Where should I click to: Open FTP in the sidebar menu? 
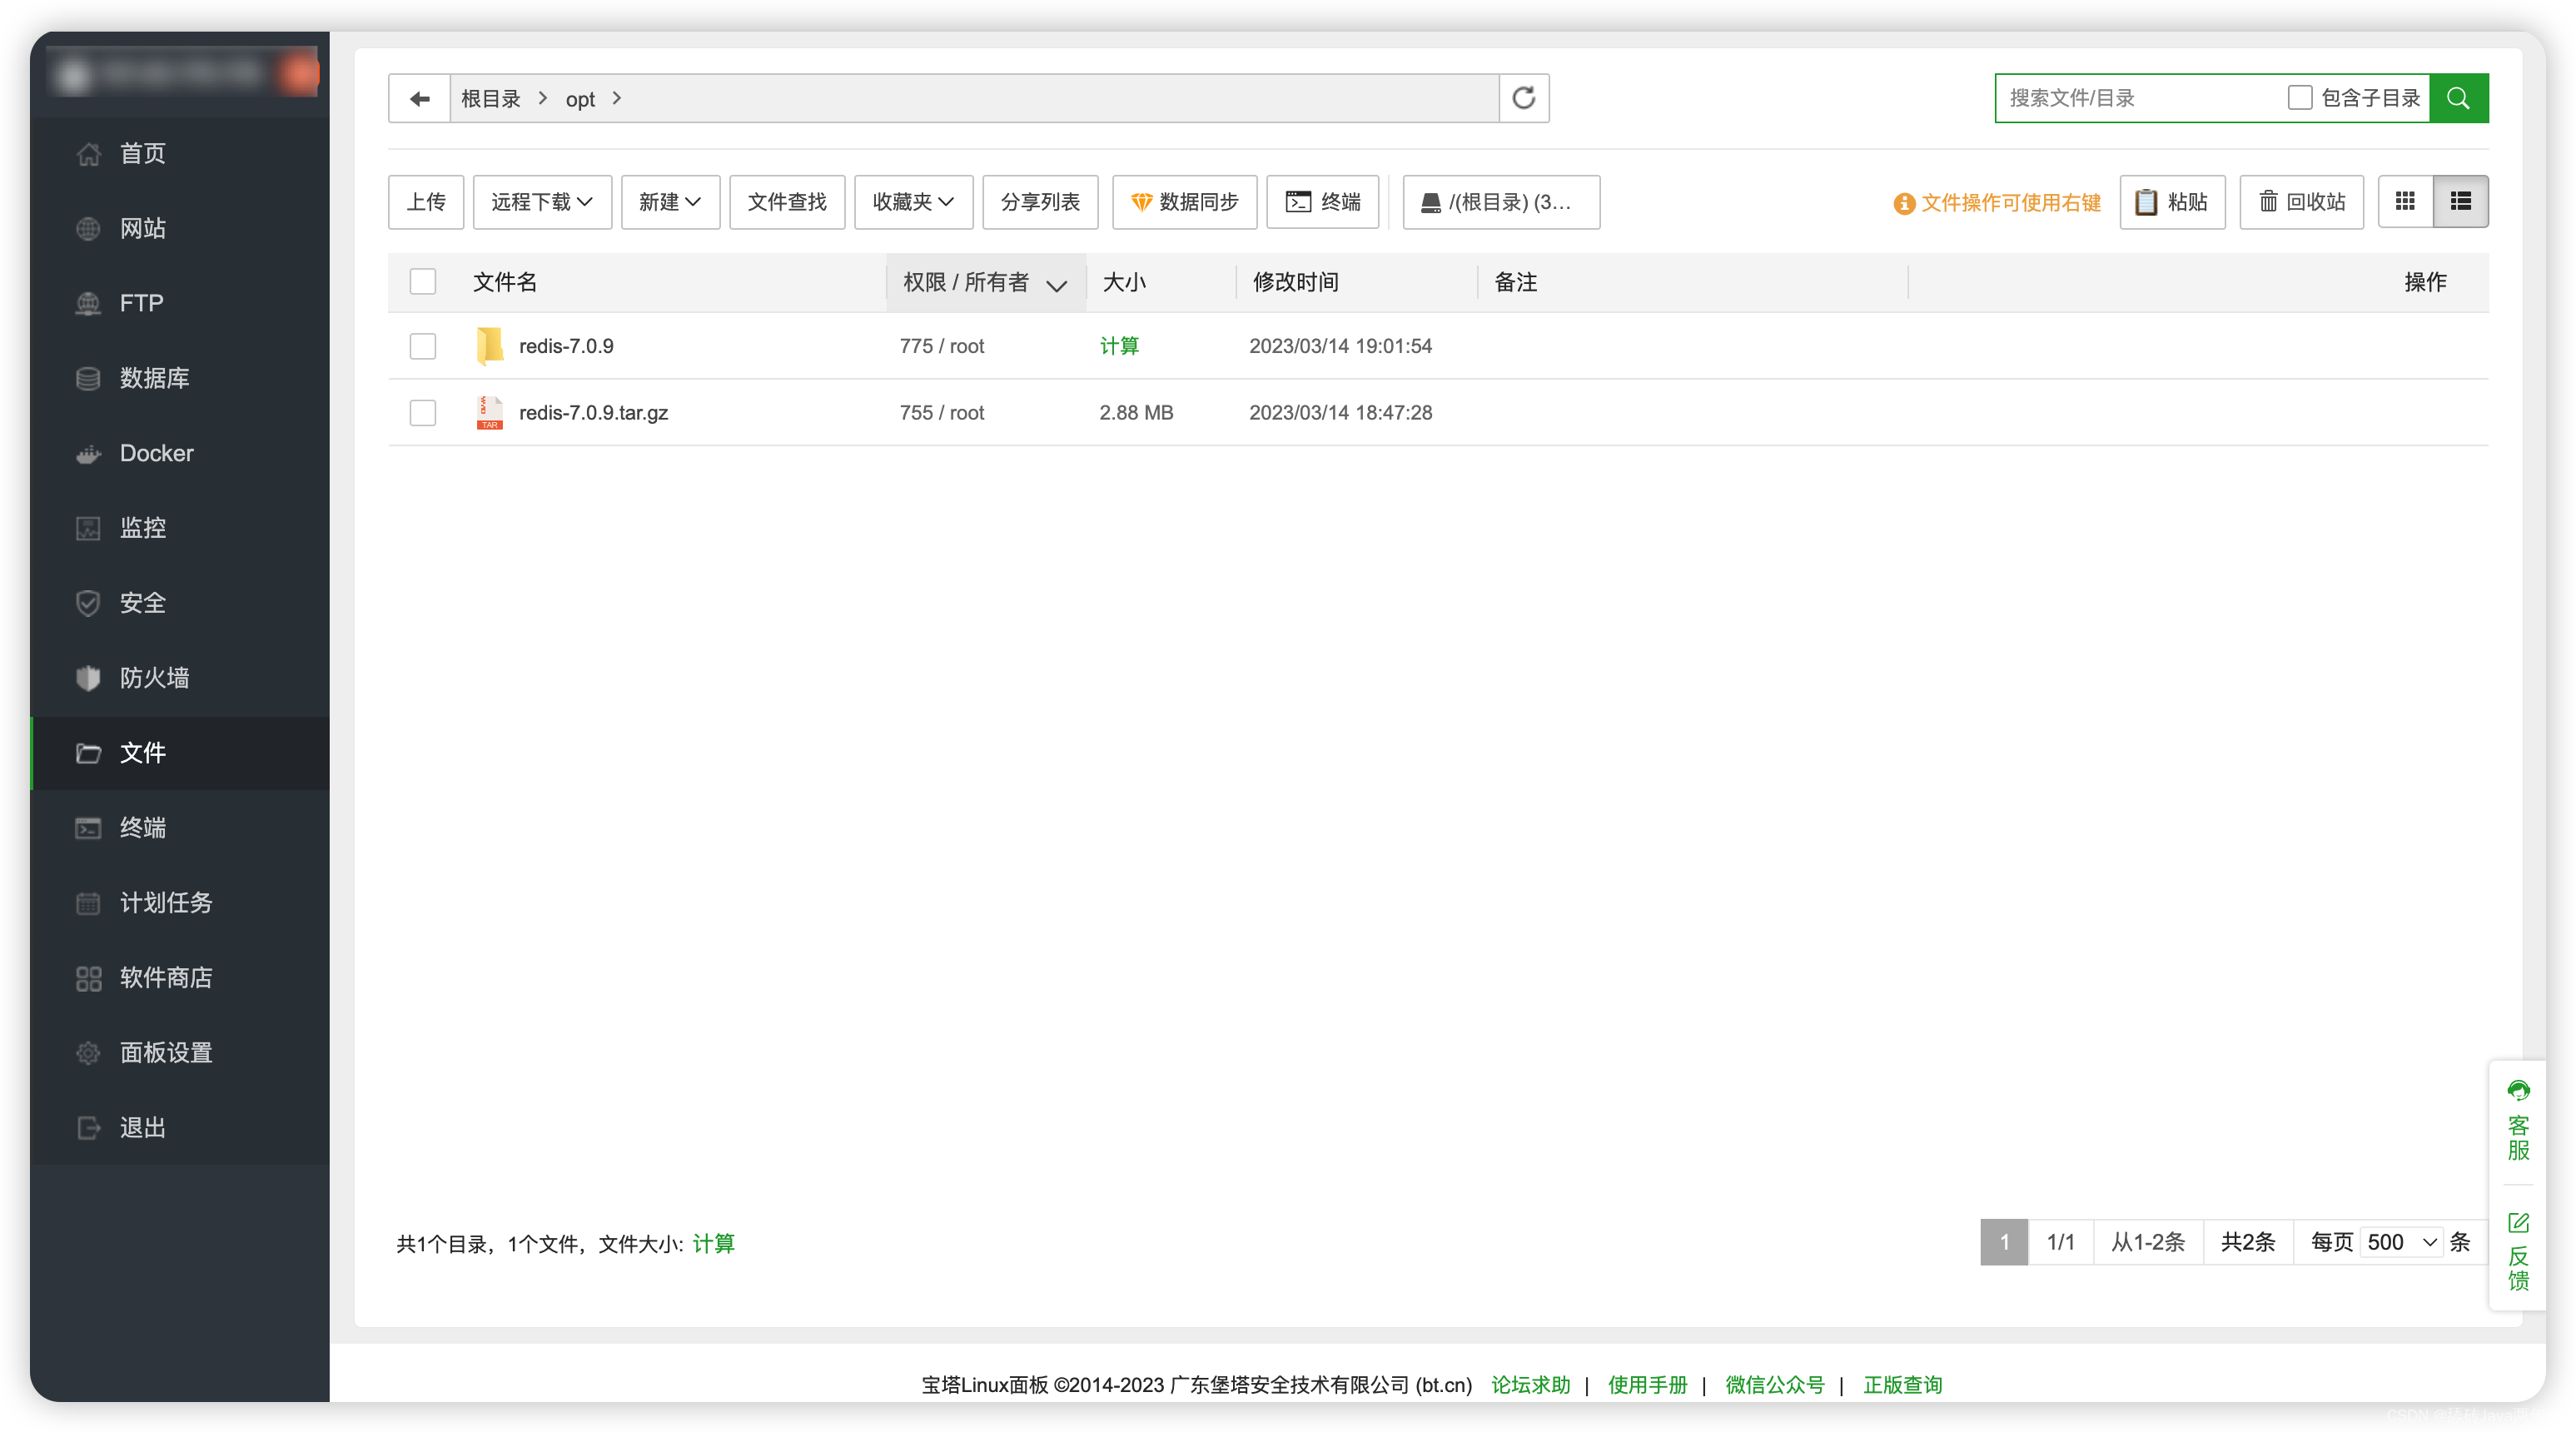180,303
